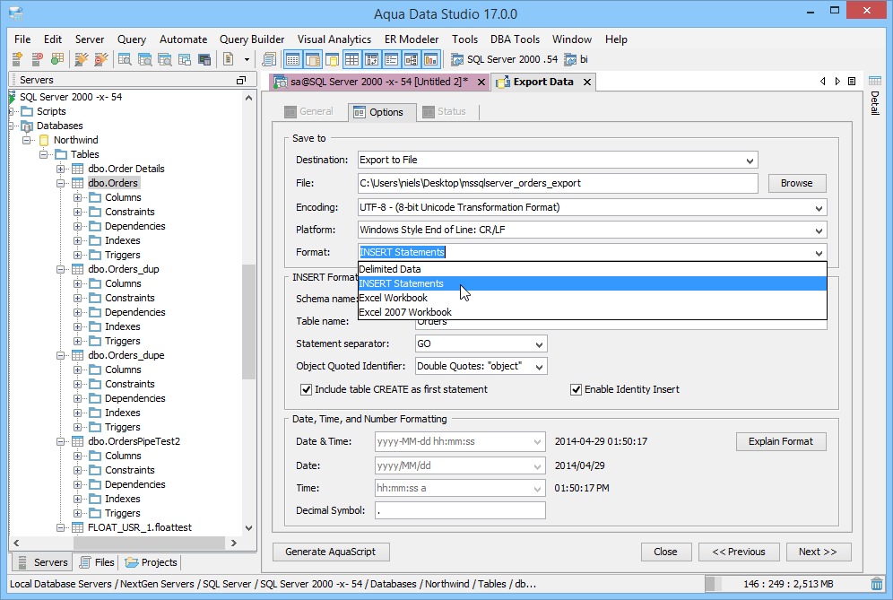This screenshot has height=600, width=893.
Task: Open the Automate menu
Action: point(184,39)
